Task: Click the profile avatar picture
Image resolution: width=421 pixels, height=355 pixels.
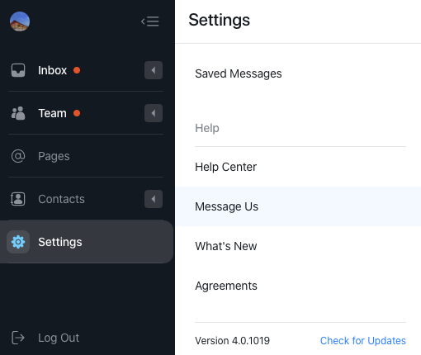Action: coord(20,21)
